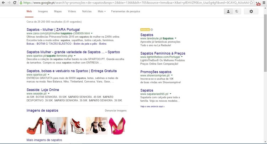Expand showroomprive.pt ad URL arrow
Screen dimensions: 267x144
pos(172,75)
